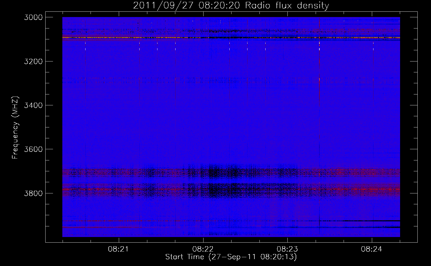Click the 08:24 time tick label
Image resolution: width=431 pixels, height=266 pixels.
[372, 249]
